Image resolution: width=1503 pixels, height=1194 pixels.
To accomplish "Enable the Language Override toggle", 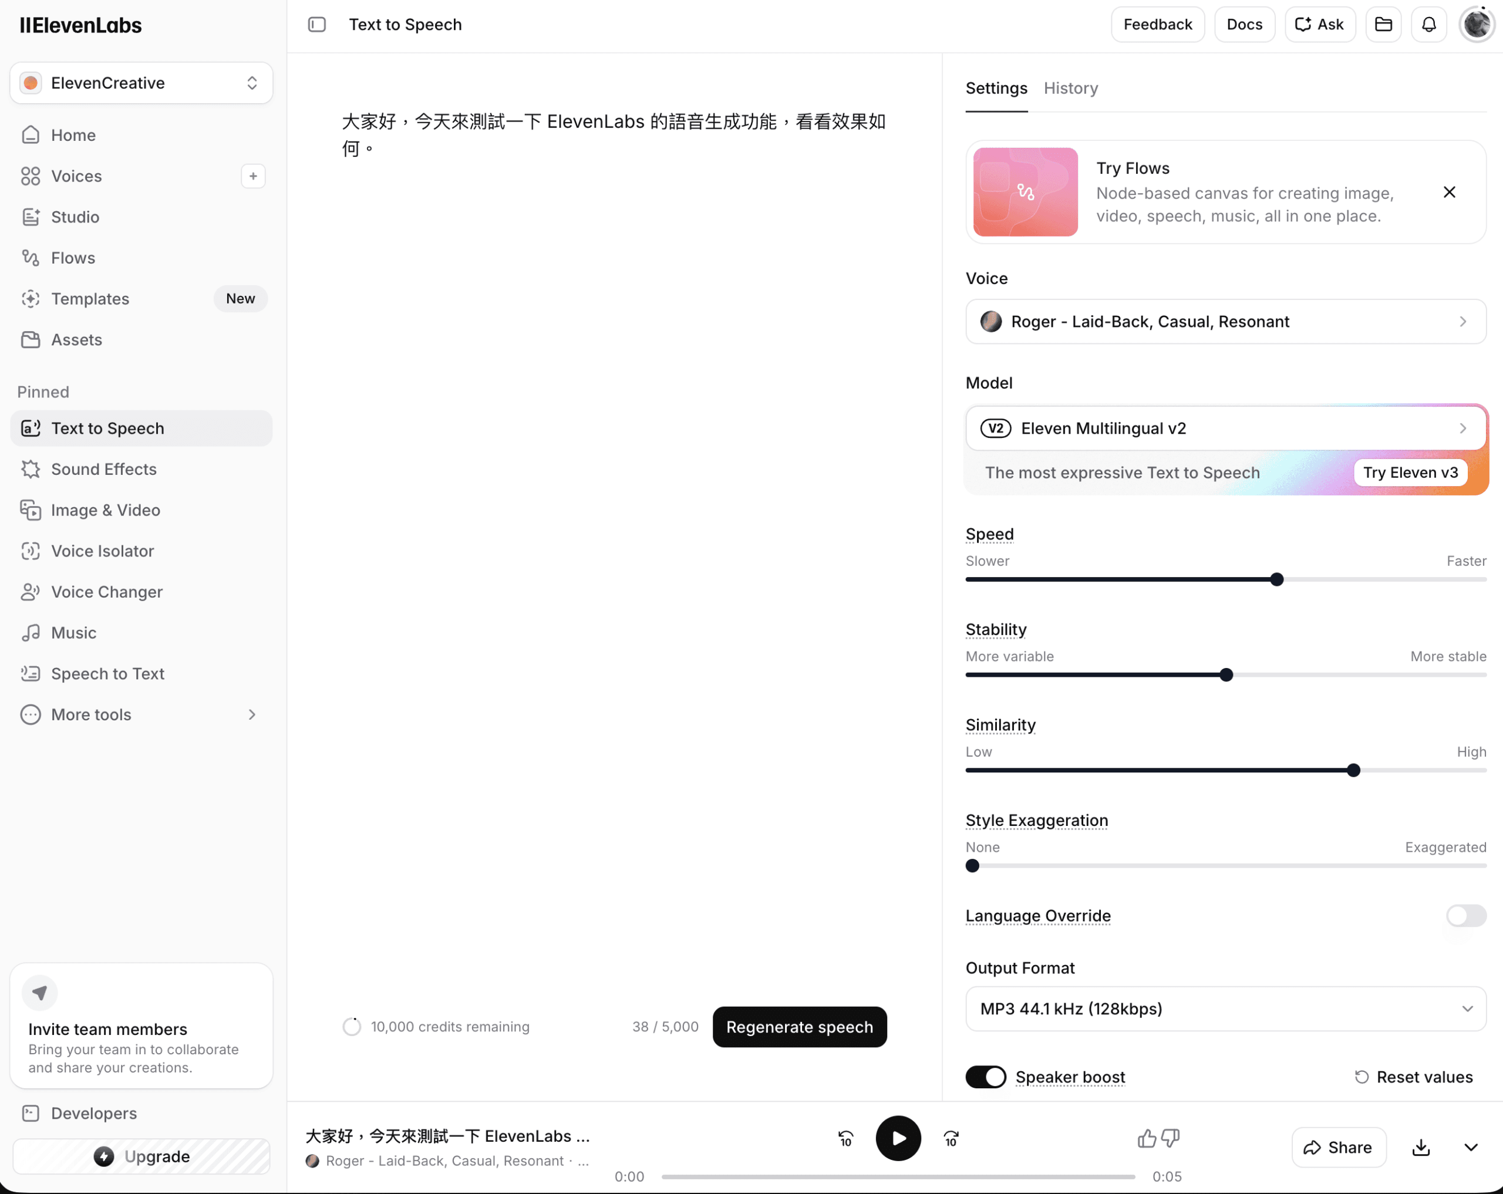I will [1466, 916].
